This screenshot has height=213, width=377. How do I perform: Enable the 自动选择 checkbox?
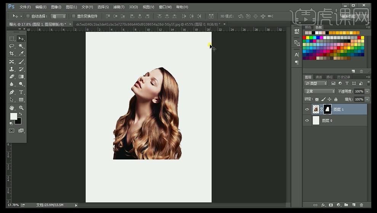[28, 16]
